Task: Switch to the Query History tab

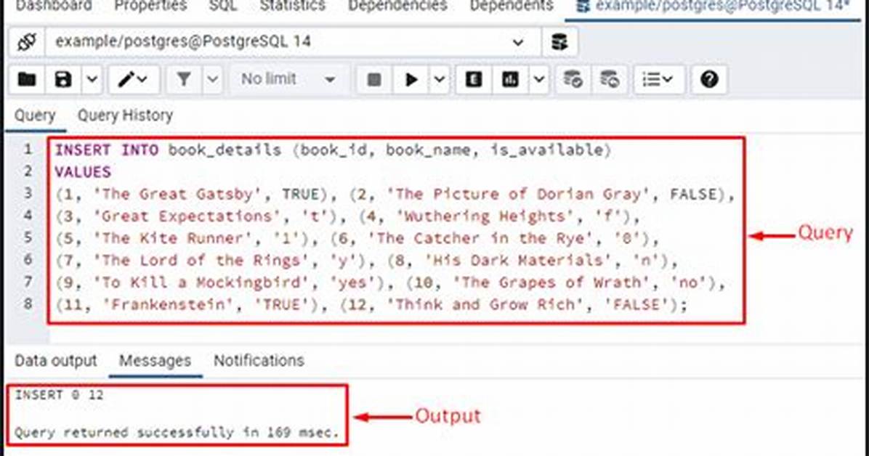Action: point(125,115)
